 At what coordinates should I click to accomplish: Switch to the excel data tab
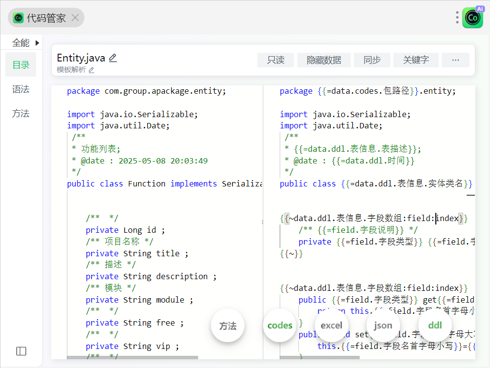tap(331, 326)
